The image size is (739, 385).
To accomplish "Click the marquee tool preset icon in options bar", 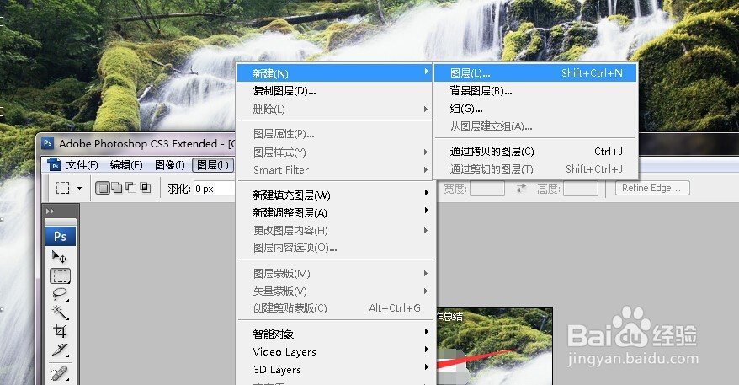I will (x=62, y=188).
